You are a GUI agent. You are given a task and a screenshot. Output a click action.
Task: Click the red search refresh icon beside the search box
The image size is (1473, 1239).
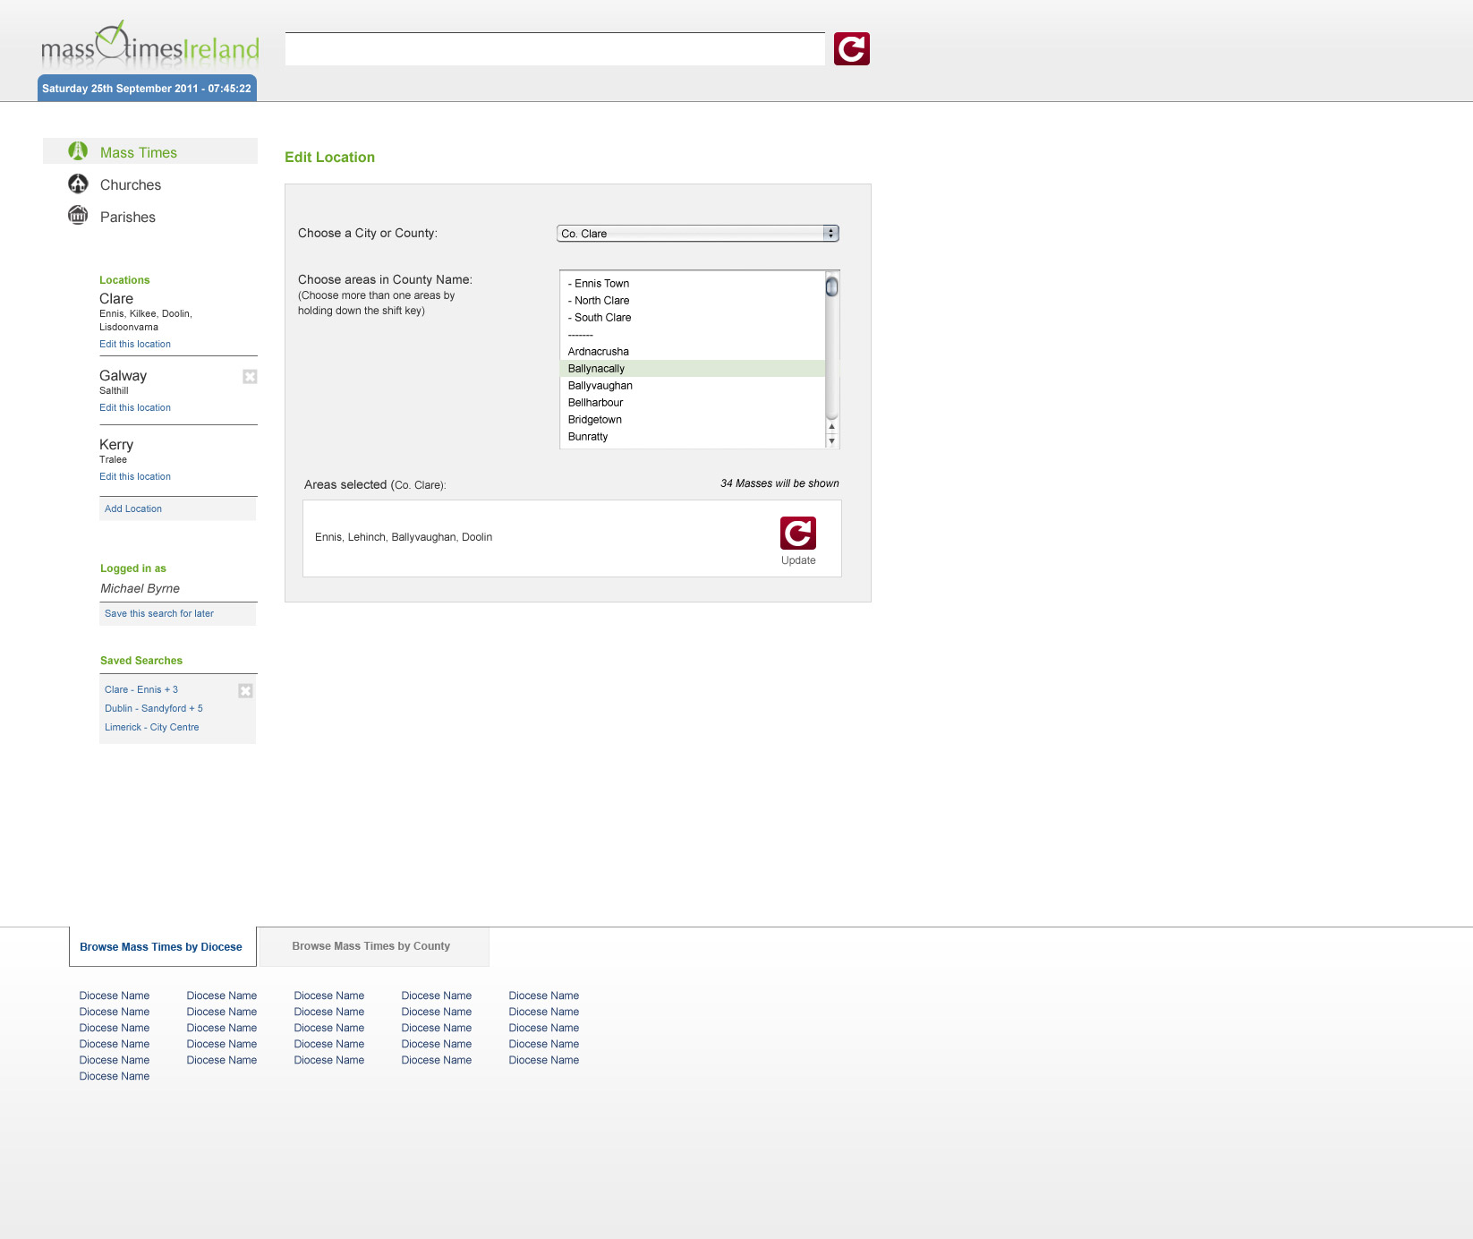851,48
